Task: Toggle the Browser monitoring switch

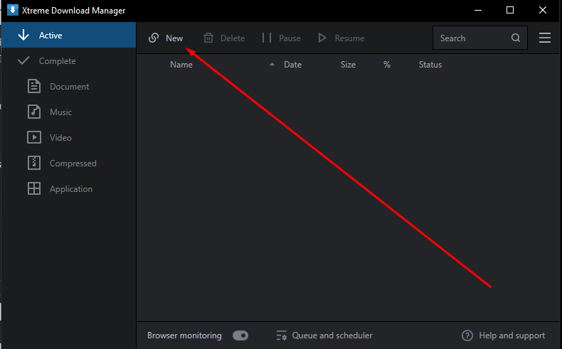Action: point(240,335)
